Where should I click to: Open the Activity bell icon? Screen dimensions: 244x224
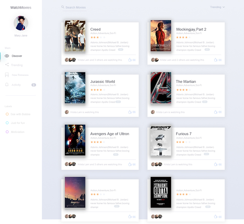(7, 84)
